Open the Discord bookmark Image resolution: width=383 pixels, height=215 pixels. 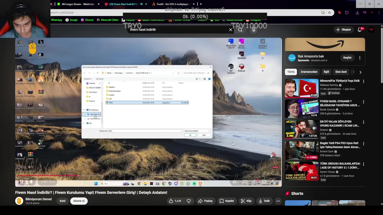[87, 20]
